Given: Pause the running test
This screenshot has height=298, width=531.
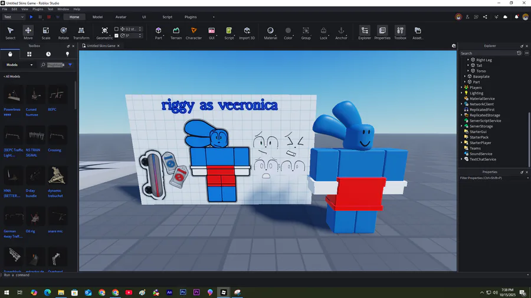Looking at the screenshot, I should point(40,17).
